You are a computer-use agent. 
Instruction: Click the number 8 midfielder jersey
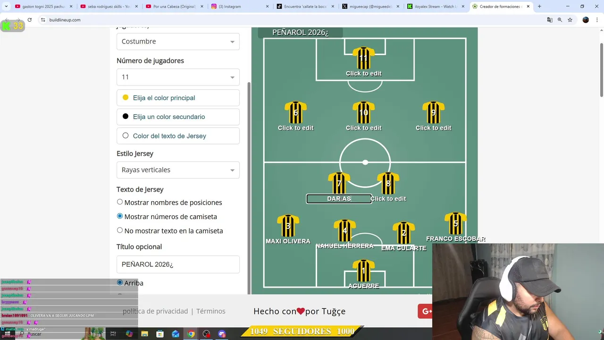pyautogui.click(x=388, y=183)
